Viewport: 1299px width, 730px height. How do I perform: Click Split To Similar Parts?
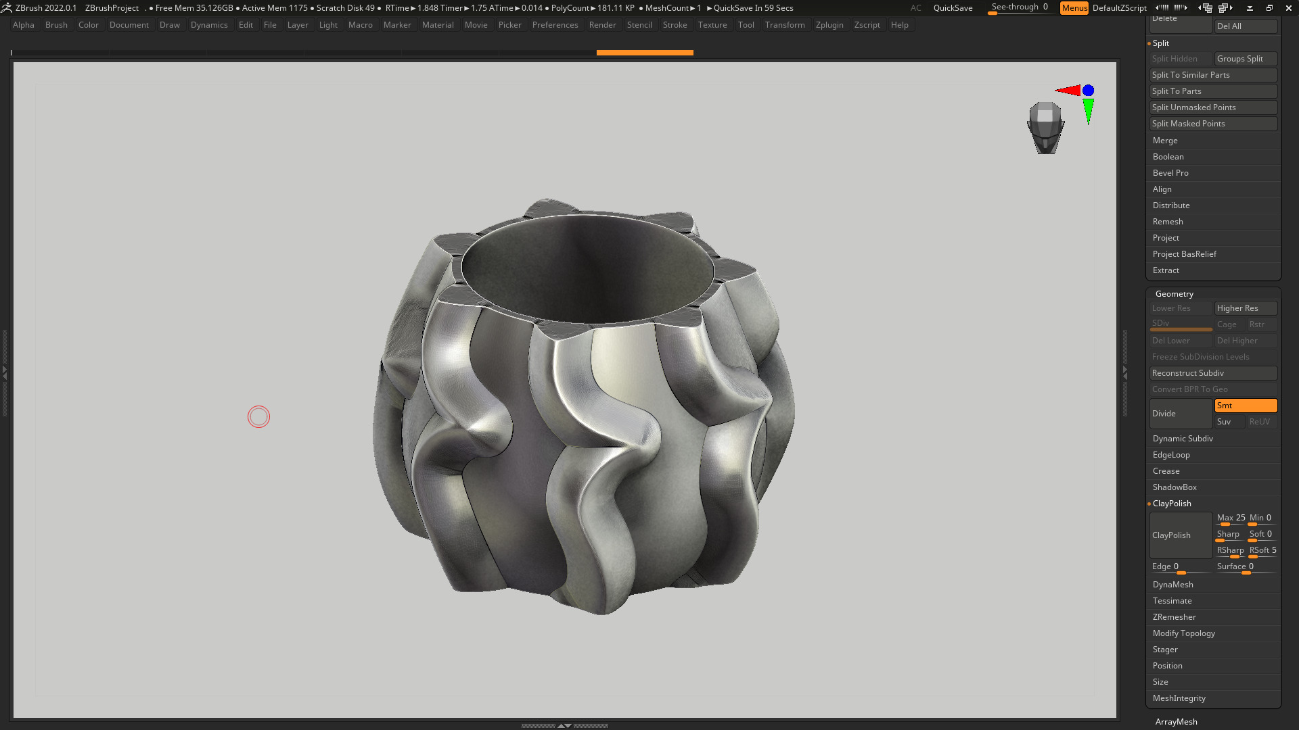(x=1213, y=75)
